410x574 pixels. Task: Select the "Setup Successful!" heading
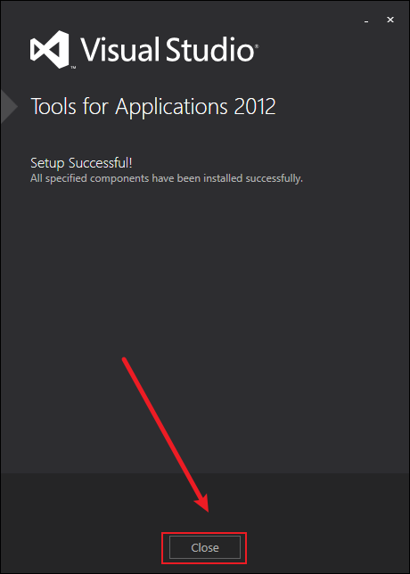81,162
